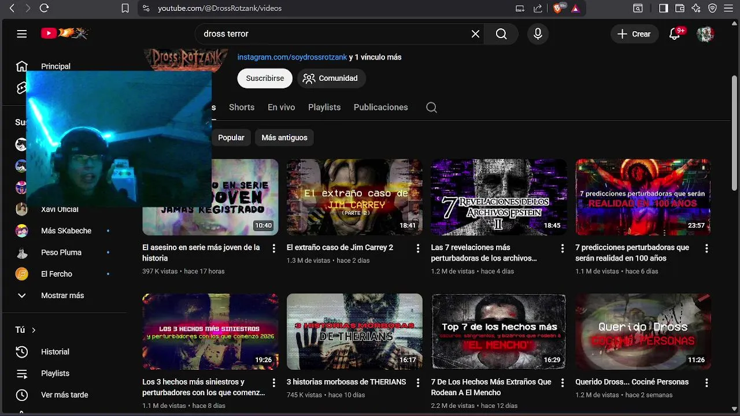Viewport: 740px width, 416px height.
Task: Open Ver más tarde in sidebar
Action: tap(64, 395)
